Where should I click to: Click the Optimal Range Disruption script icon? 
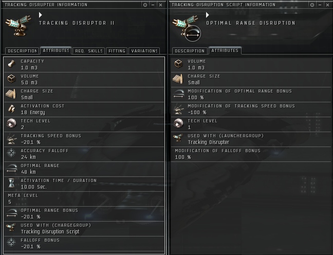187,28
